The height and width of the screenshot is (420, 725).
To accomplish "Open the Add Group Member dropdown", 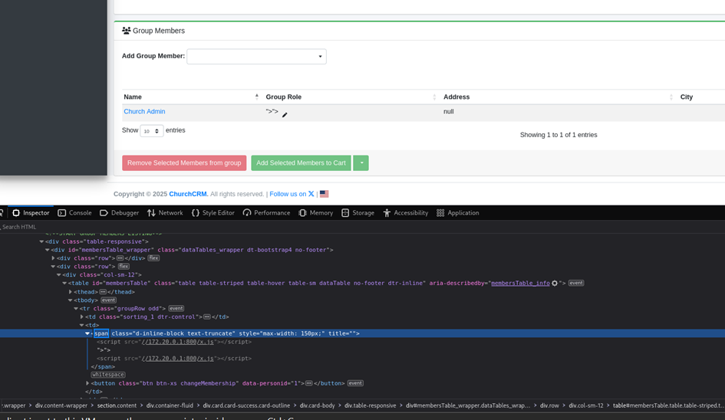I will [256, 57].
